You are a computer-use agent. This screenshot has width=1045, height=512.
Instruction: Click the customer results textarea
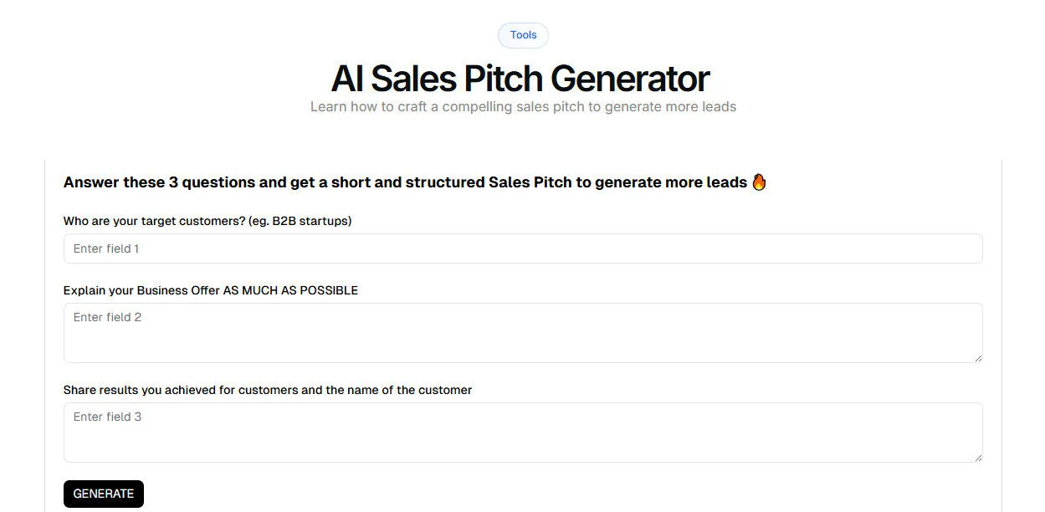522,432
